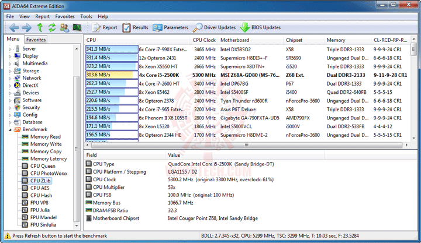This screenshot has height=243, width=421.
Task: Expand the Storage tree node
Action: [x=10, y=71]
